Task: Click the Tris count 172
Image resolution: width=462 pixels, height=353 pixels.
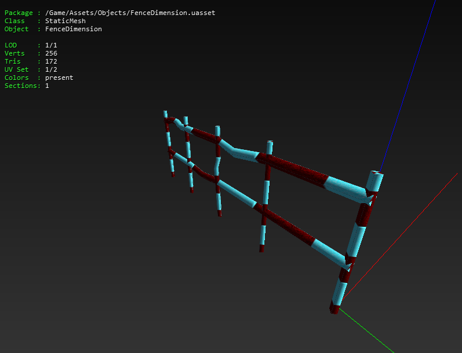Action: 51,61
